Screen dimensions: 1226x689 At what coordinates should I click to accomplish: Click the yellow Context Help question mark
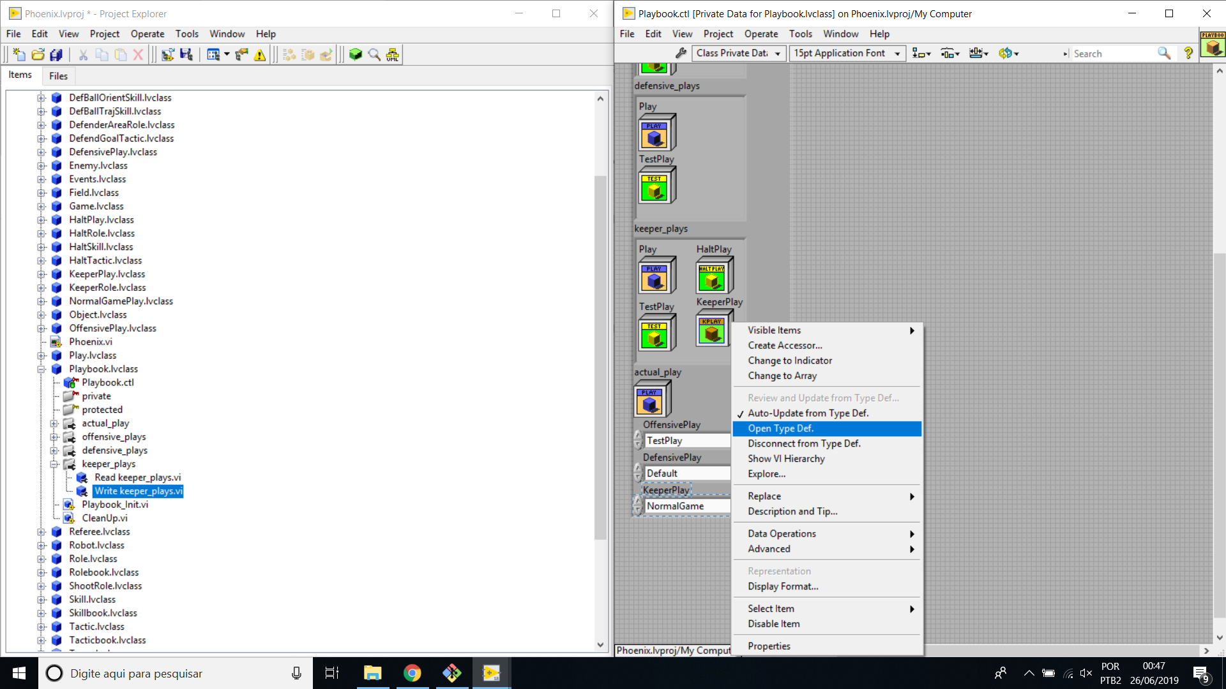point(1188,54)
